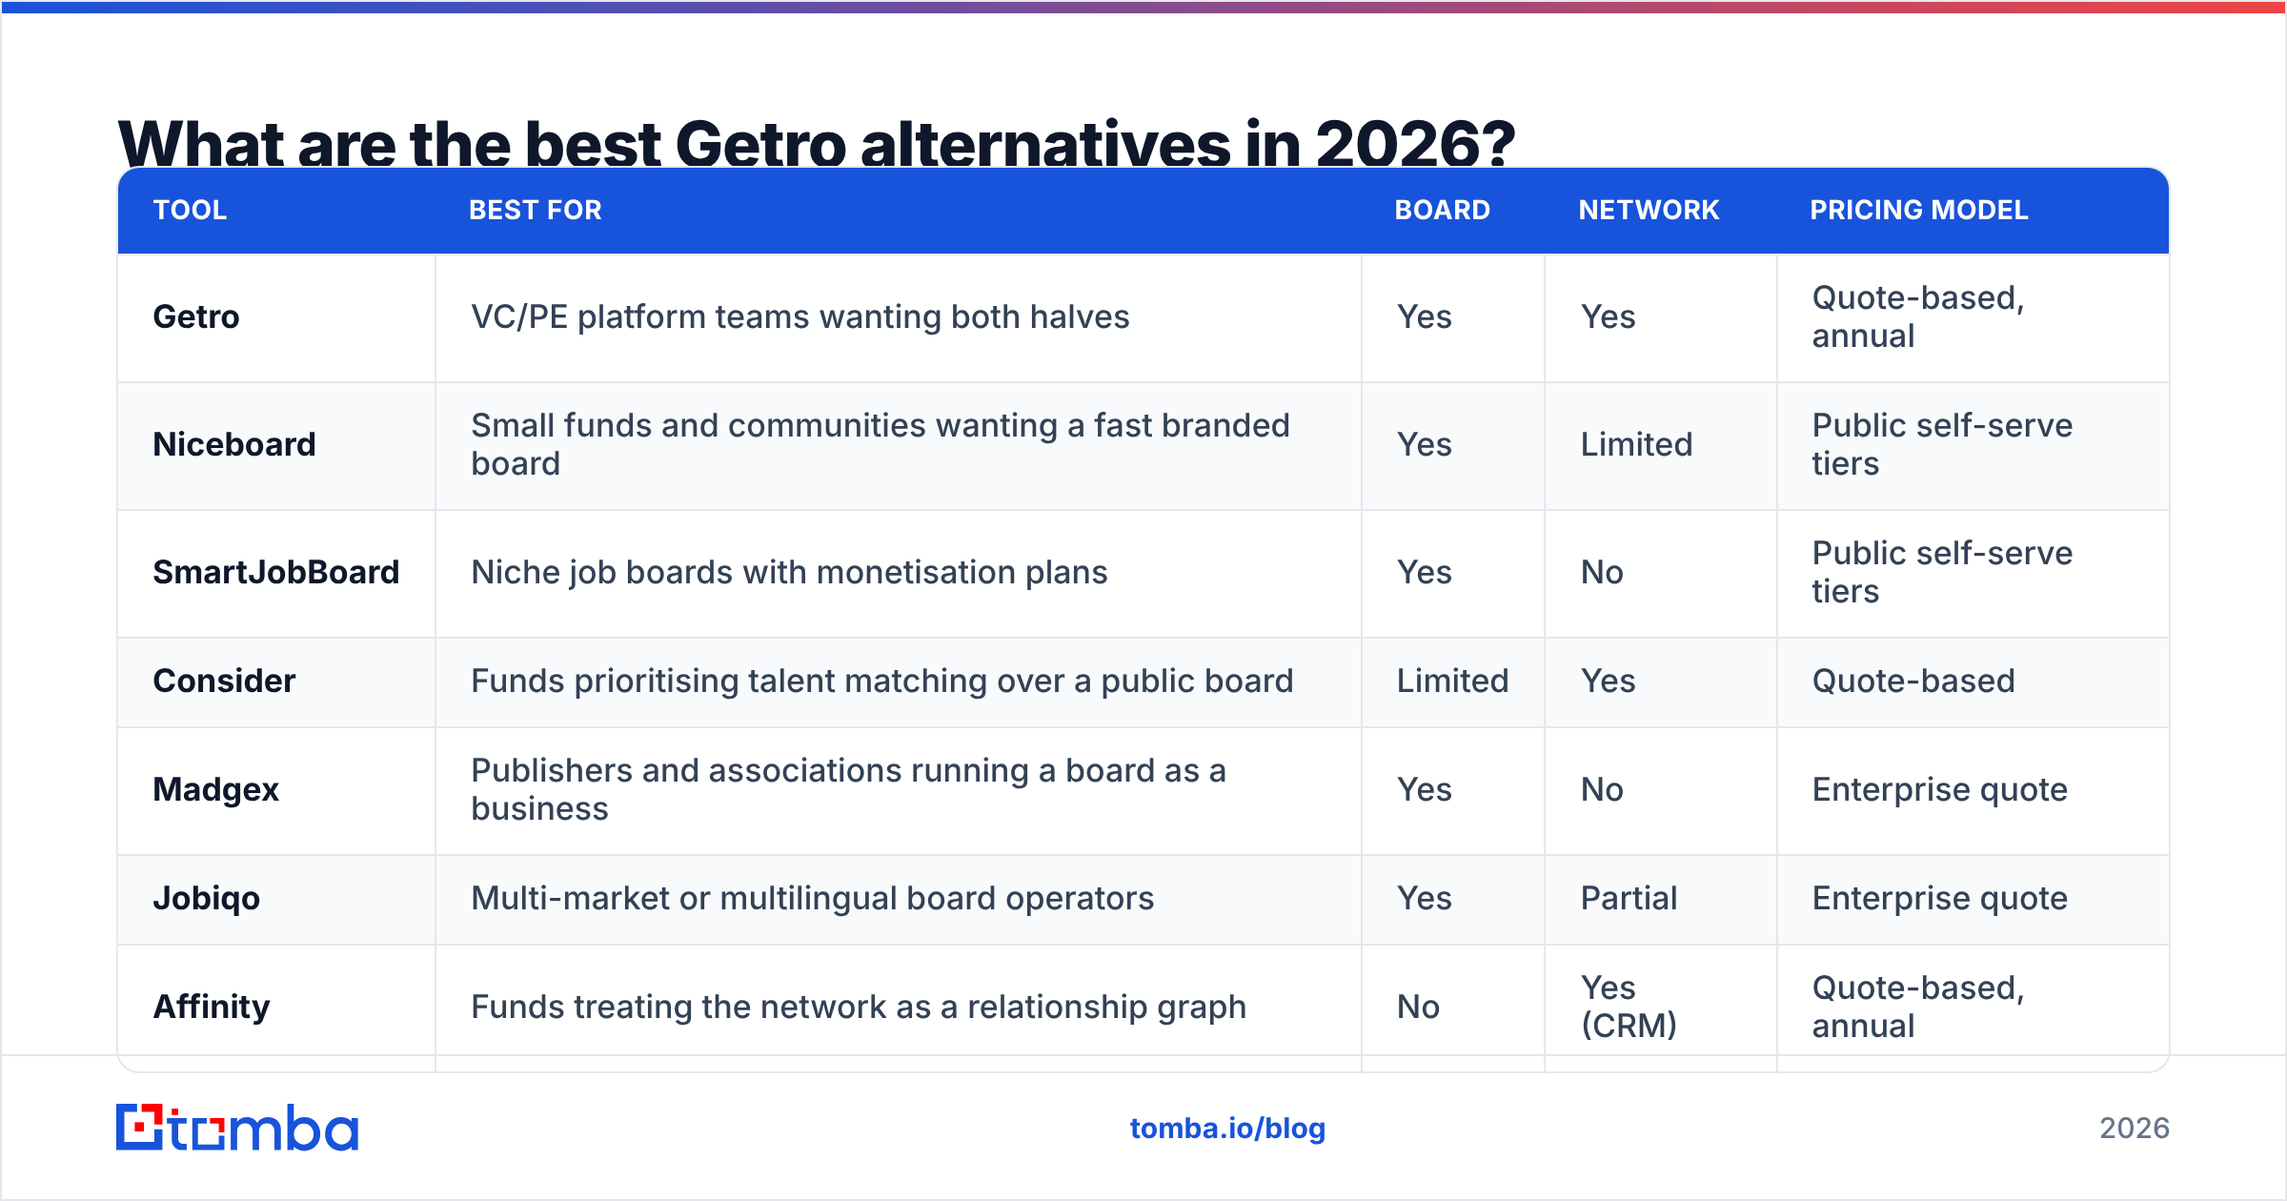This screenshot has height=1201, width=2287.
Task: Click the 'Limited' board cell for Consider
Action: [1452, 681]
